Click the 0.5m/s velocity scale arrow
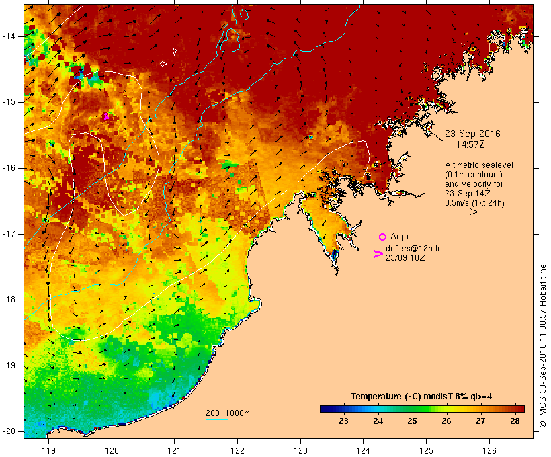Screen dimensions: 551x457 pos(465,212)
